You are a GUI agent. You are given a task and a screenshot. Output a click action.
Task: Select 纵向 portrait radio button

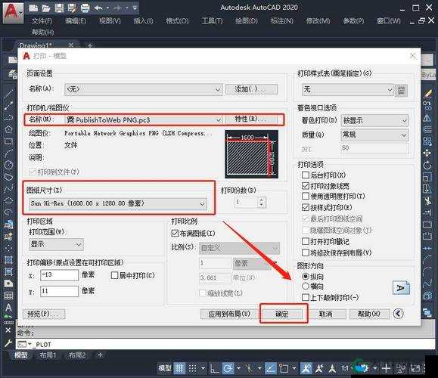click(x=306, y=277)
